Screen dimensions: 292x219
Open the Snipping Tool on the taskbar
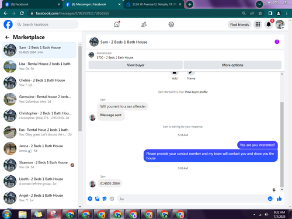pos(54,214)
